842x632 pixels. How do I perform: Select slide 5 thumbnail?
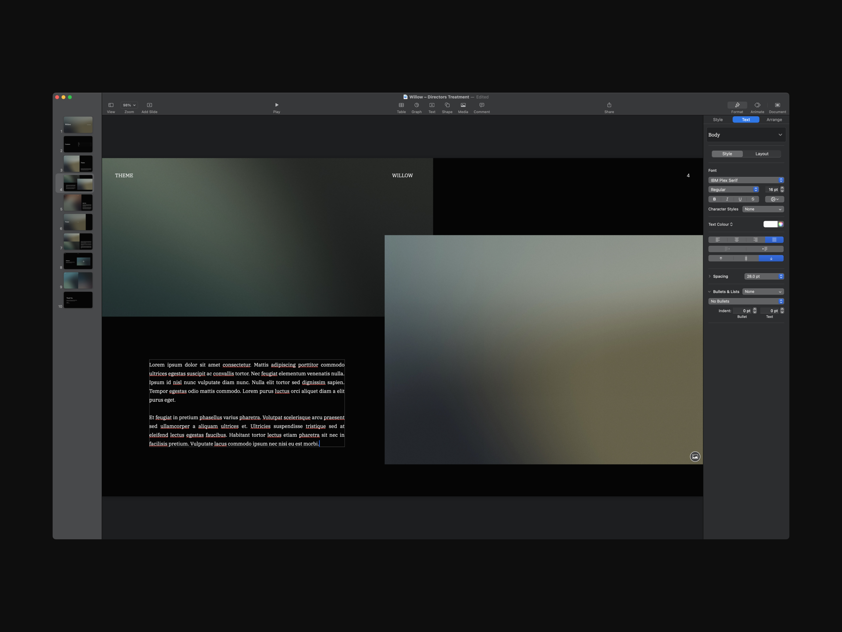(x=78, y=203)
